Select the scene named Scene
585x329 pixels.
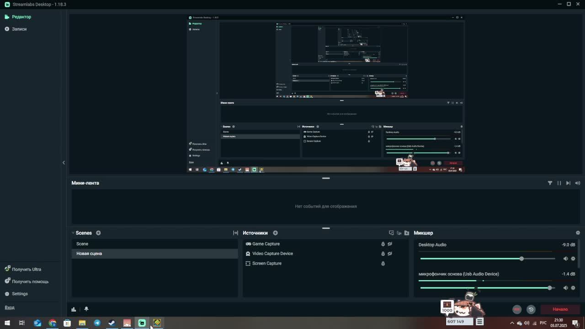pos(154,244)
